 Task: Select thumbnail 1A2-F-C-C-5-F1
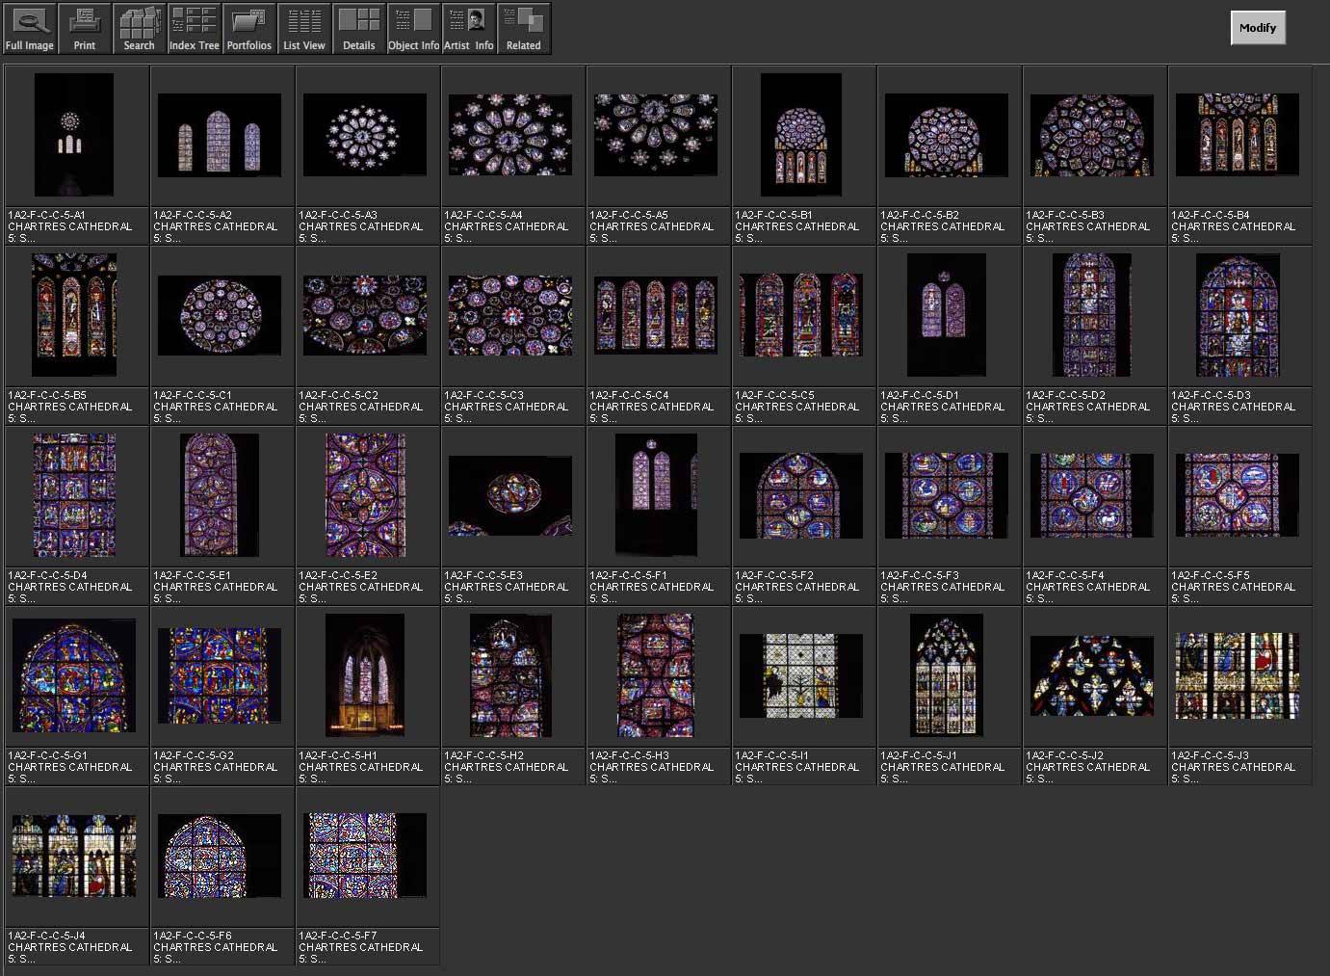click(656, 495)
